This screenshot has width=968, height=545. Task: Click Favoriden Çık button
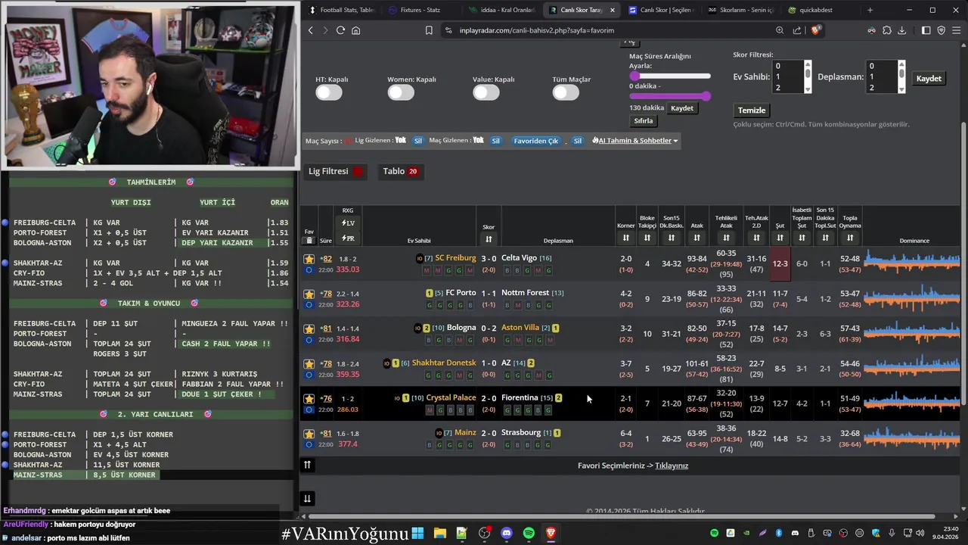click(535, 141)
